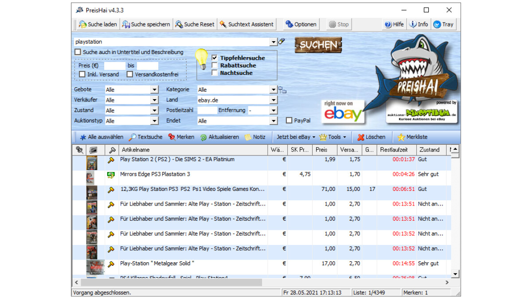The width and height of the screenshot is (532, 299).
Task: Click the Löschen red X icon
Action: click(361, 137)
